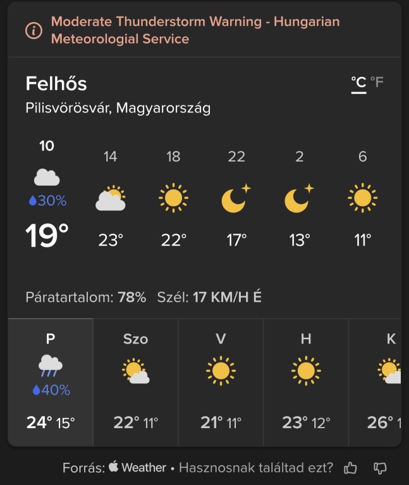Select the Szo day forecast tab
Image resolution: width=409 pixels, height=485 pixels.
coord(135,383)
